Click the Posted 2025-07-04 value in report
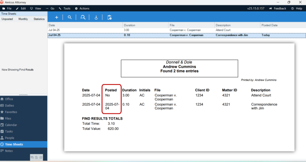 point(112,106)
